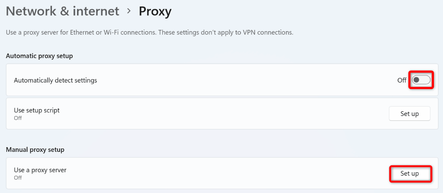Click Set up for Use a proxy server
Image resolution: width=443 pixels, height=193 pixels.
click(409, 174)
